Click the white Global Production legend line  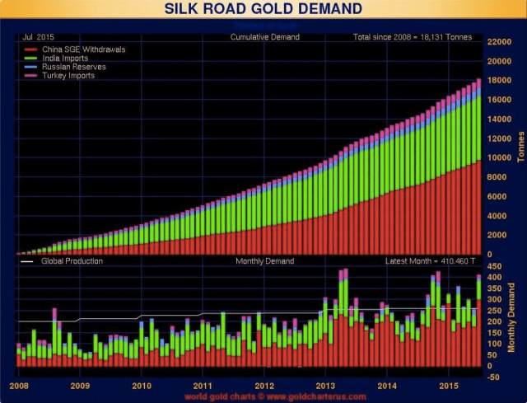tap(26, 261)
